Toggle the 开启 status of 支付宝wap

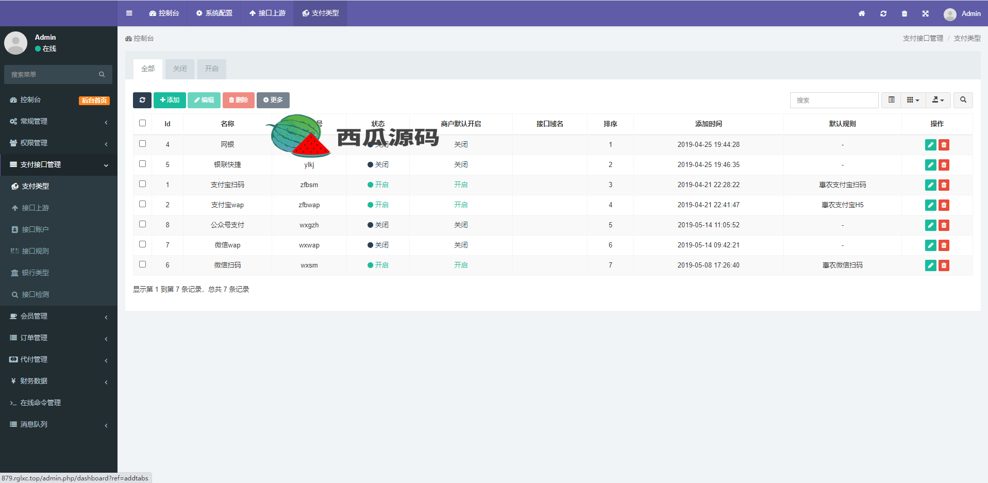pos(378,205)
